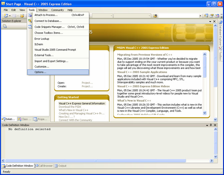Select Options in Tools menu

pos(58,72)
